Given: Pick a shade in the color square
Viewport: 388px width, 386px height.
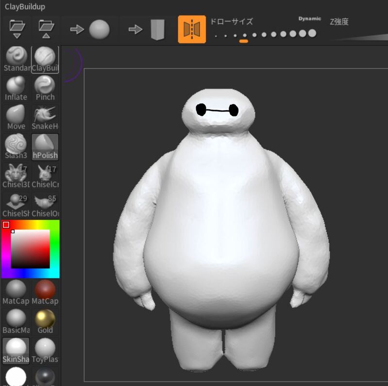Looking at the screenshot, I should tap(30, 249).
